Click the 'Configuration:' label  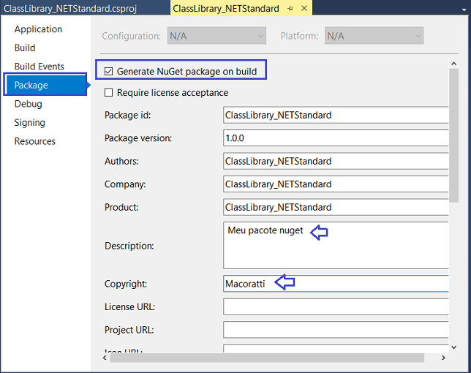(x=132, y=36)
